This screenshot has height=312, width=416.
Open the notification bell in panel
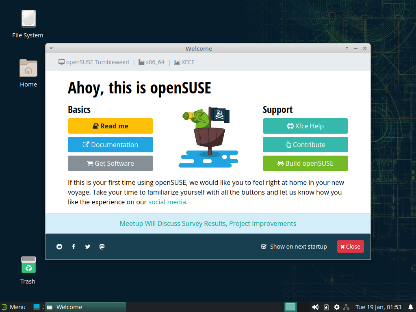(410, 307)
